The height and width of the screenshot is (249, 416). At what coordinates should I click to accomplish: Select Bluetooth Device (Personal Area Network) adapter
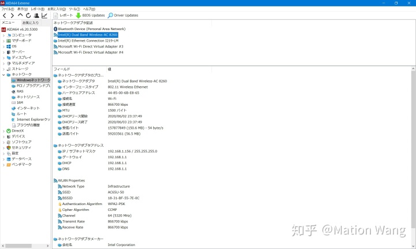(90, 29)
